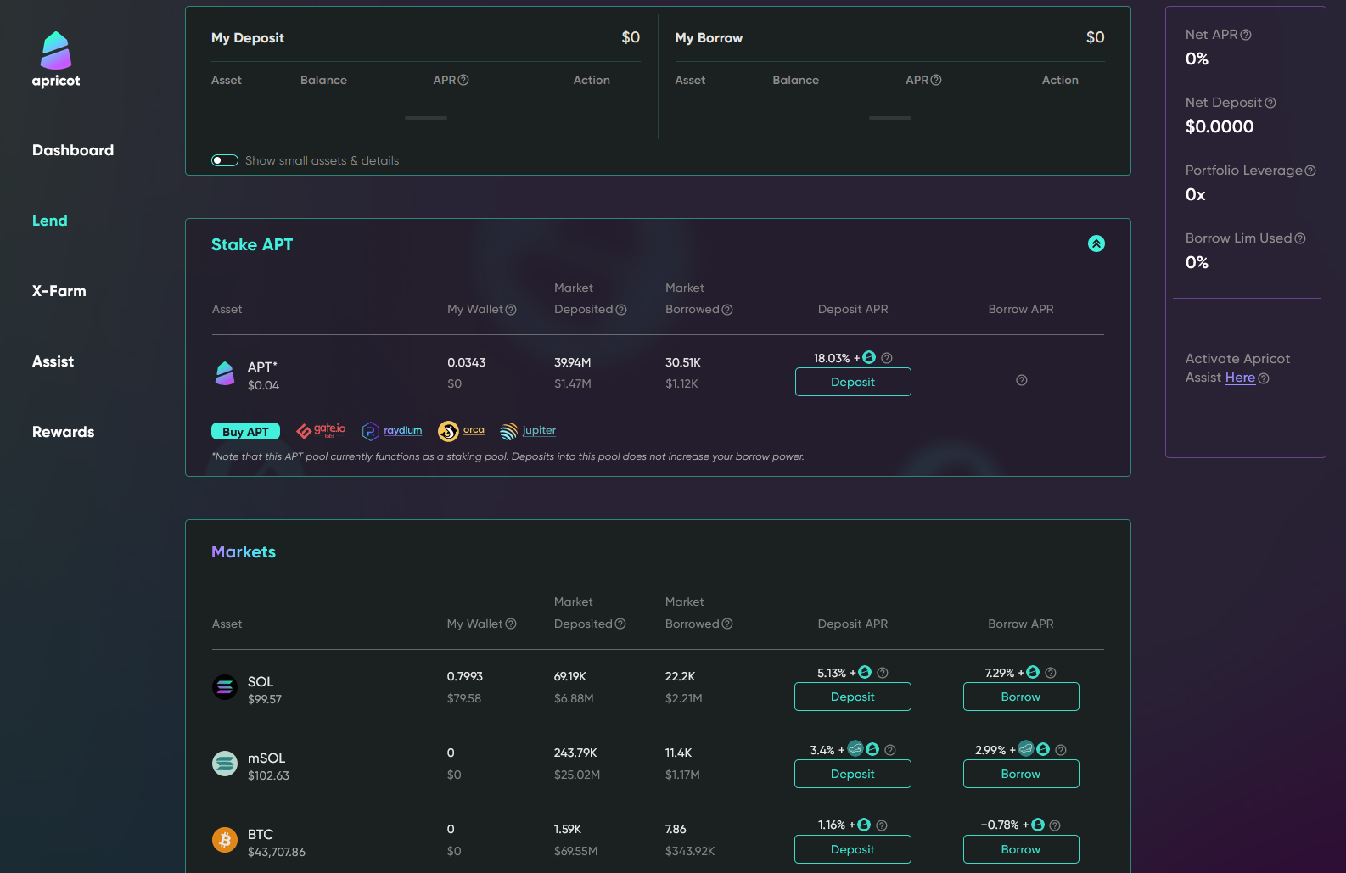Viewport: 1346px width, 873px height.
Task: Click the Apricot logo
Action: coord(56,59)
